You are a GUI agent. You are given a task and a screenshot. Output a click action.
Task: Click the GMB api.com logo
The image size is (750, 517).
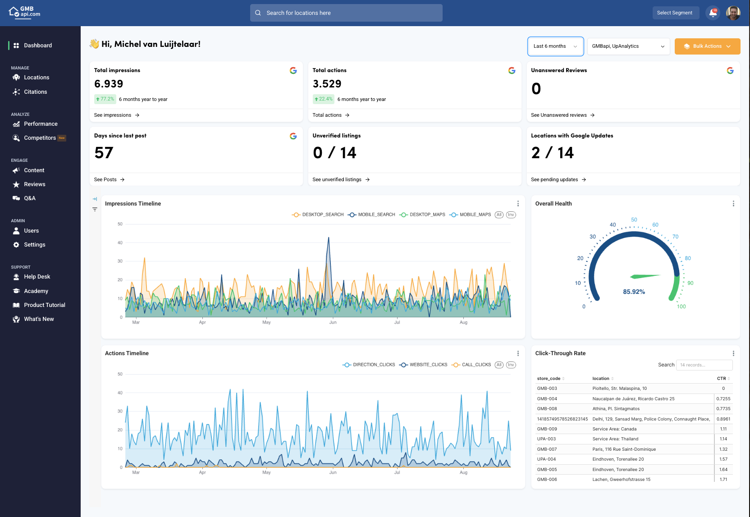coord(25,12)
